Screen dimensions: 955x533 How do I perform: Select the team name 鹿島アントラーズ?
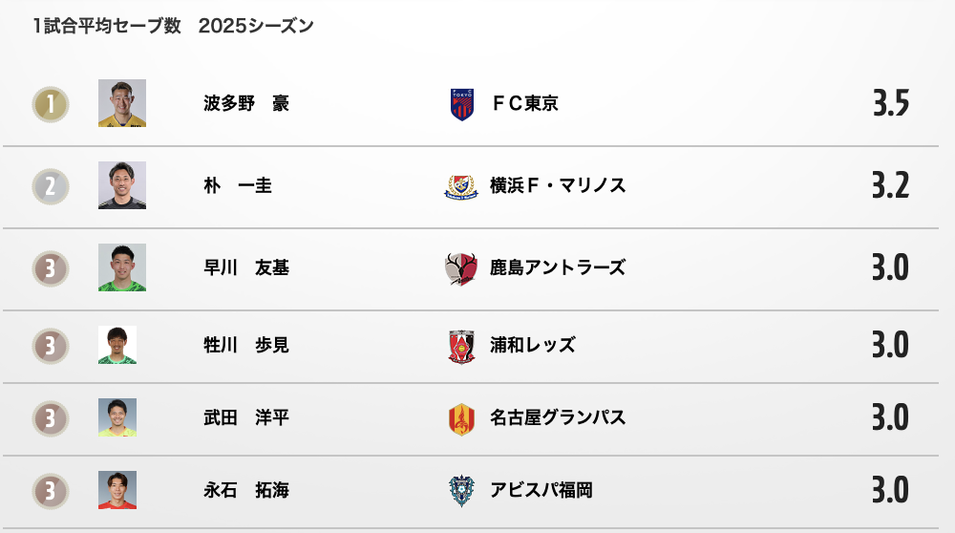pos(558,268)
